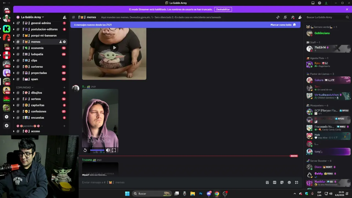
Task: Open Discord direct messages home icon
Action: coord(7,10)
